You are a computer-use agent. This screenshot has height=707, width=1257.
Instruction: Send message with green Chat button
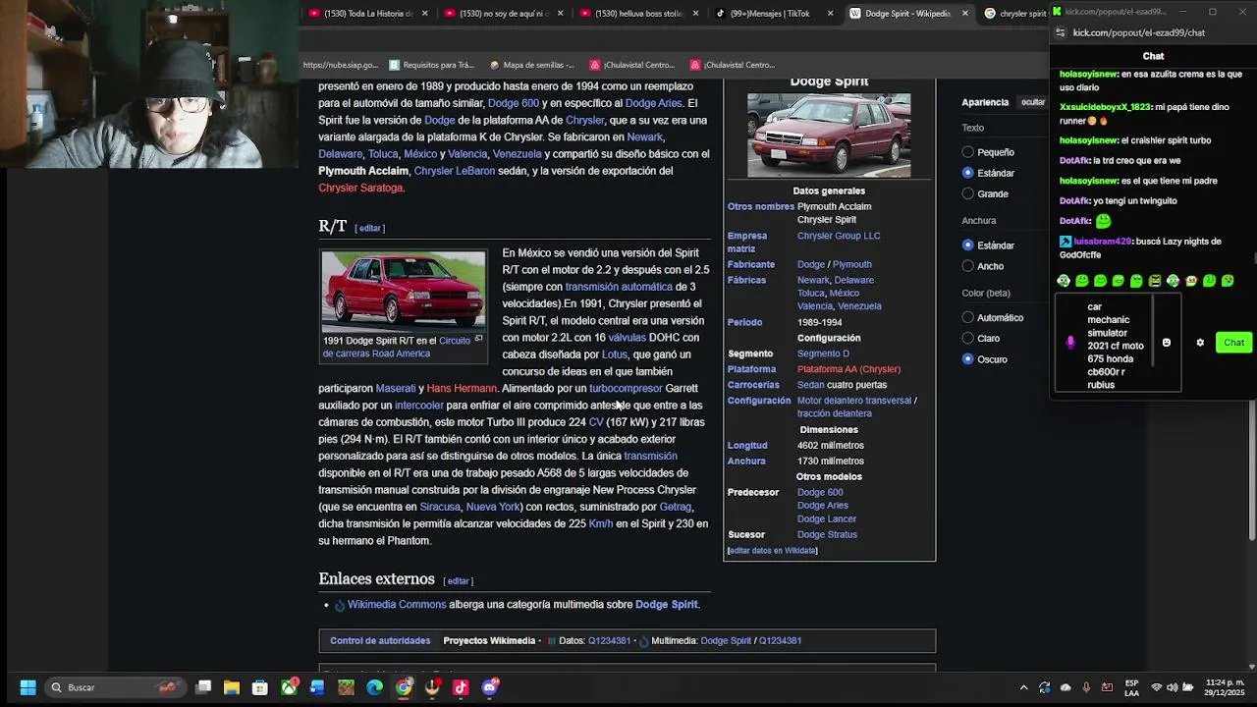pos(1233,343)
